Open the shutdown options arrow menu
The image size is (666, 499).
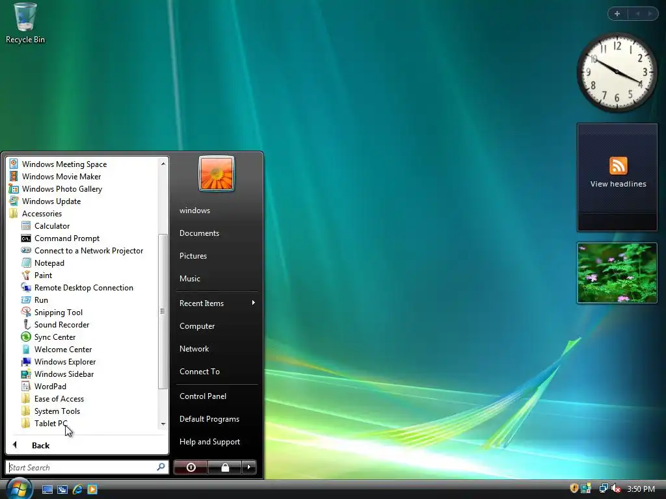[x=249, y=467]
